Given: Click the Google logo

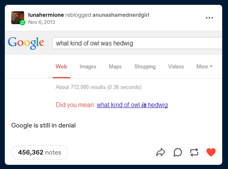Looking at the screenshot, I should click(x=26, y=43).
